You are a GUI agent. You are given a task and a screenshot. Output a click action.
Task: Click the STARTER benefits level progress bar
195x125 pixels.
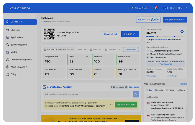coord(166,37)
